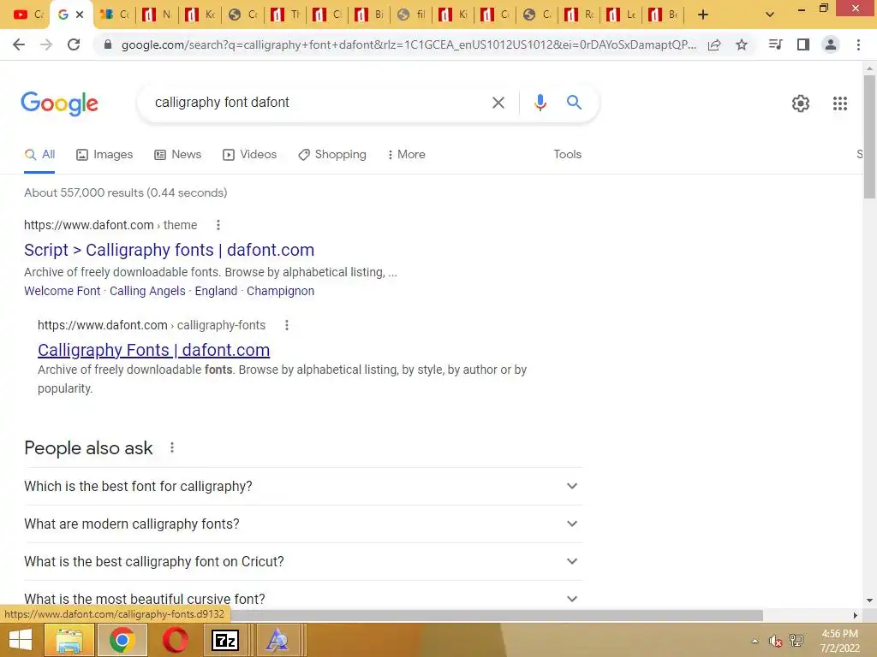Submit search with magnifier icon
The width and height of the screenshot is (877, 657).
click(574, 103)
